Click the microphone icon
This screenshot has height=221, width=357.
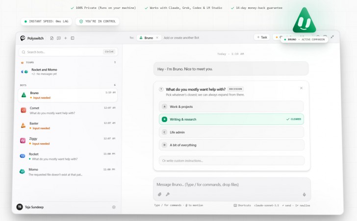pyautogui.click(x=304, y=195)
